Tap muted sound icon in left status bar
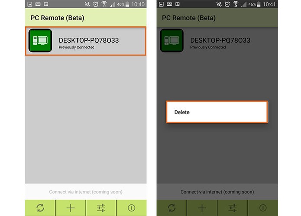This screenshot has height=216, width=301. tap(87, 4)
